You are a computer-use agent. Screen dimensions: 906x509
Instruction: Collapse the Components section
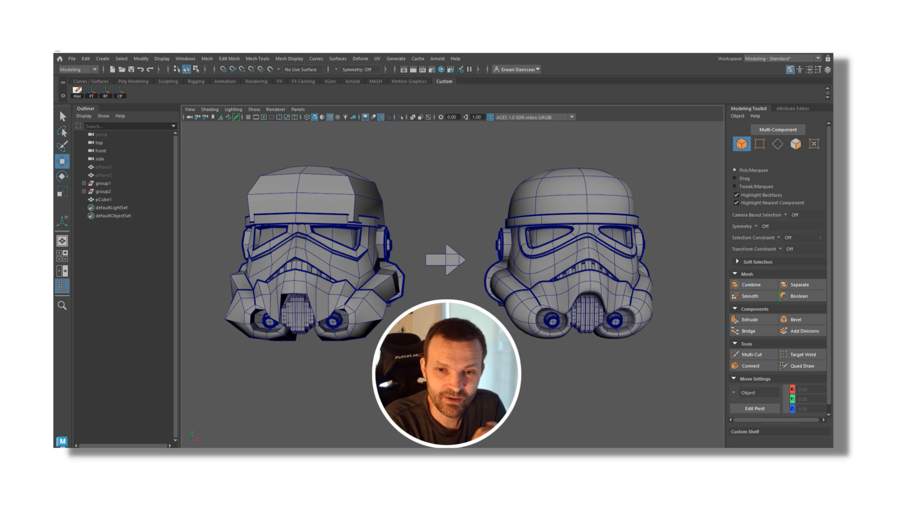tap(735, 308)
